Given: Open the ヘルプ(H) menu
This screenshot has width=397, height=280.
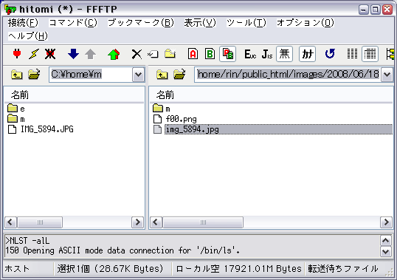Looking at the screenshot, I should (x=28, y=36).
